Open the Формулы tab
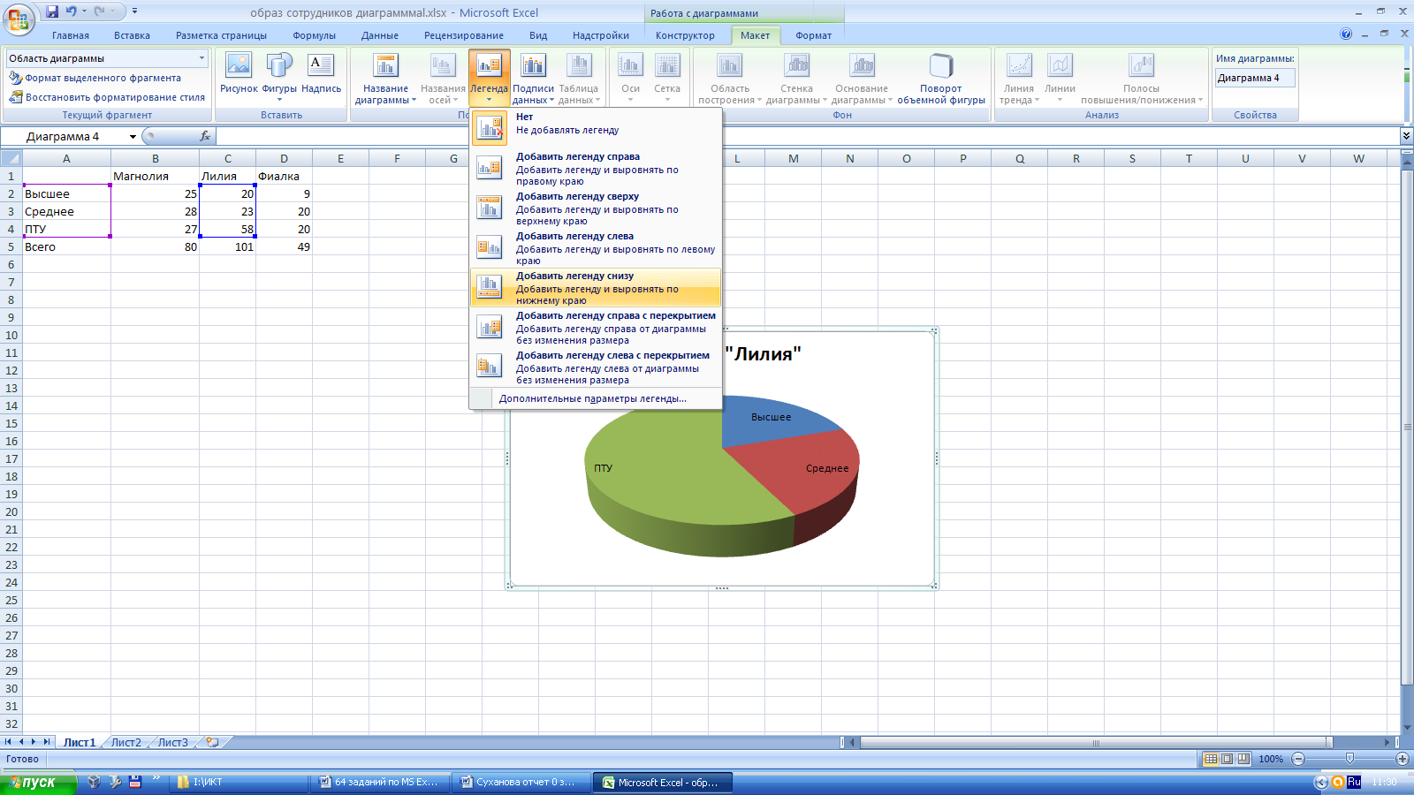This screenshot has width=1414, height=795. pyautogui.click(x=315, y=35)
